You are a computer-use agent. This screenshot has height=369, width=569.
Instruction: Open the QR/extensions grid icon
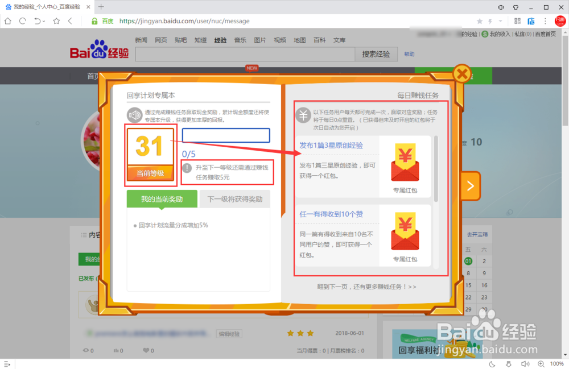[517, 21]
